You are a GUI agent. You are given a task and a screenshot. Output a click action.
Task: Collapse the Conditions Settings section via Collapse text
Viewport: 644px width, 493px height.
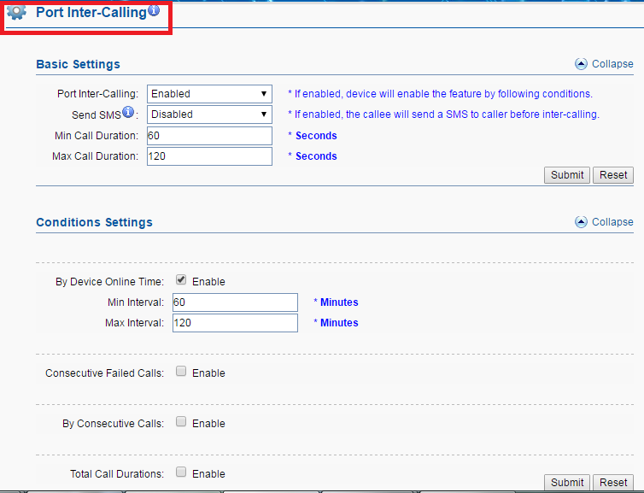point(612,222)
